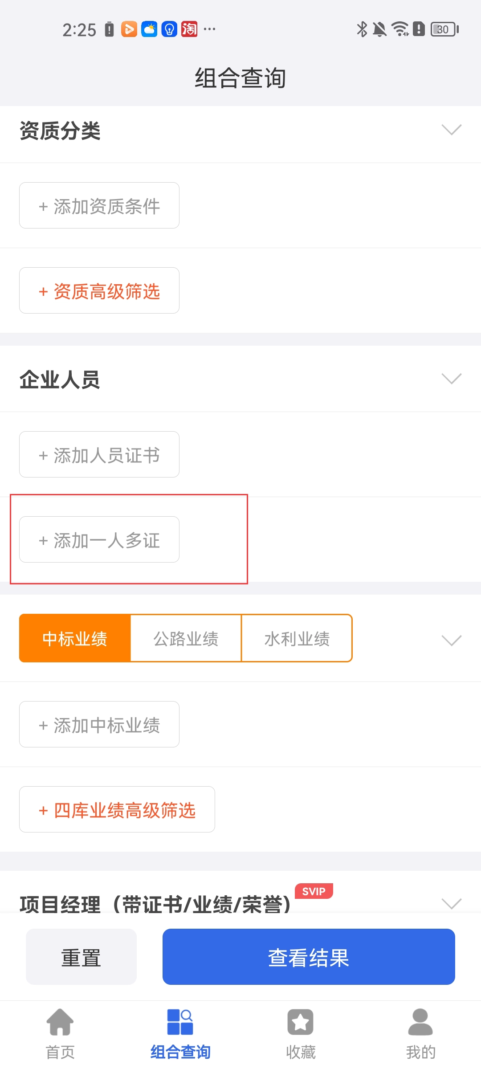Tap 添加资质条件 button
Viewport: 481px width, 1069px height.
click(99, 205)
